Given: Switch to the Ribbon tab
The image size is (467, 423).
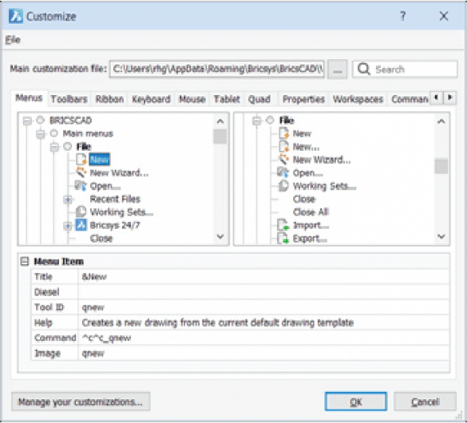Looking at the screenshot, I should click(x=109, y=99).
